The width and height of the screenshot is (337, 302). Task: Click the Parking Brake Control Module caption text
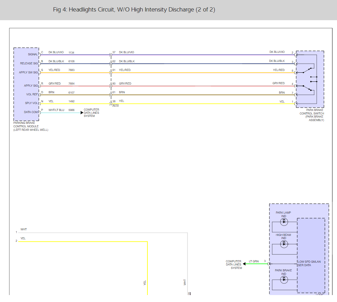[31, 126]
